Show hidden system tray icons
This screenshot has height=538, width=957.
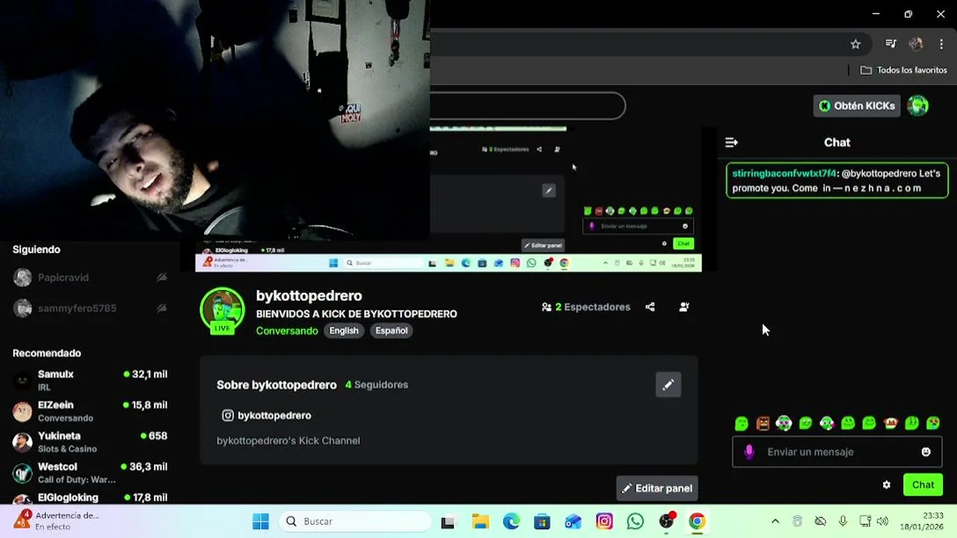coord(775,522)
